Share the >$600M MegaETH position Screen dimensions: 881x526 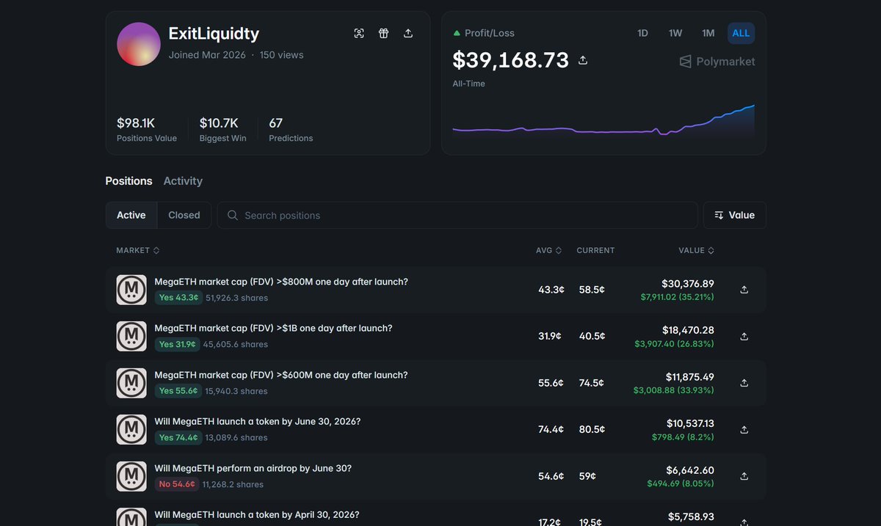[x=744, y=383]
